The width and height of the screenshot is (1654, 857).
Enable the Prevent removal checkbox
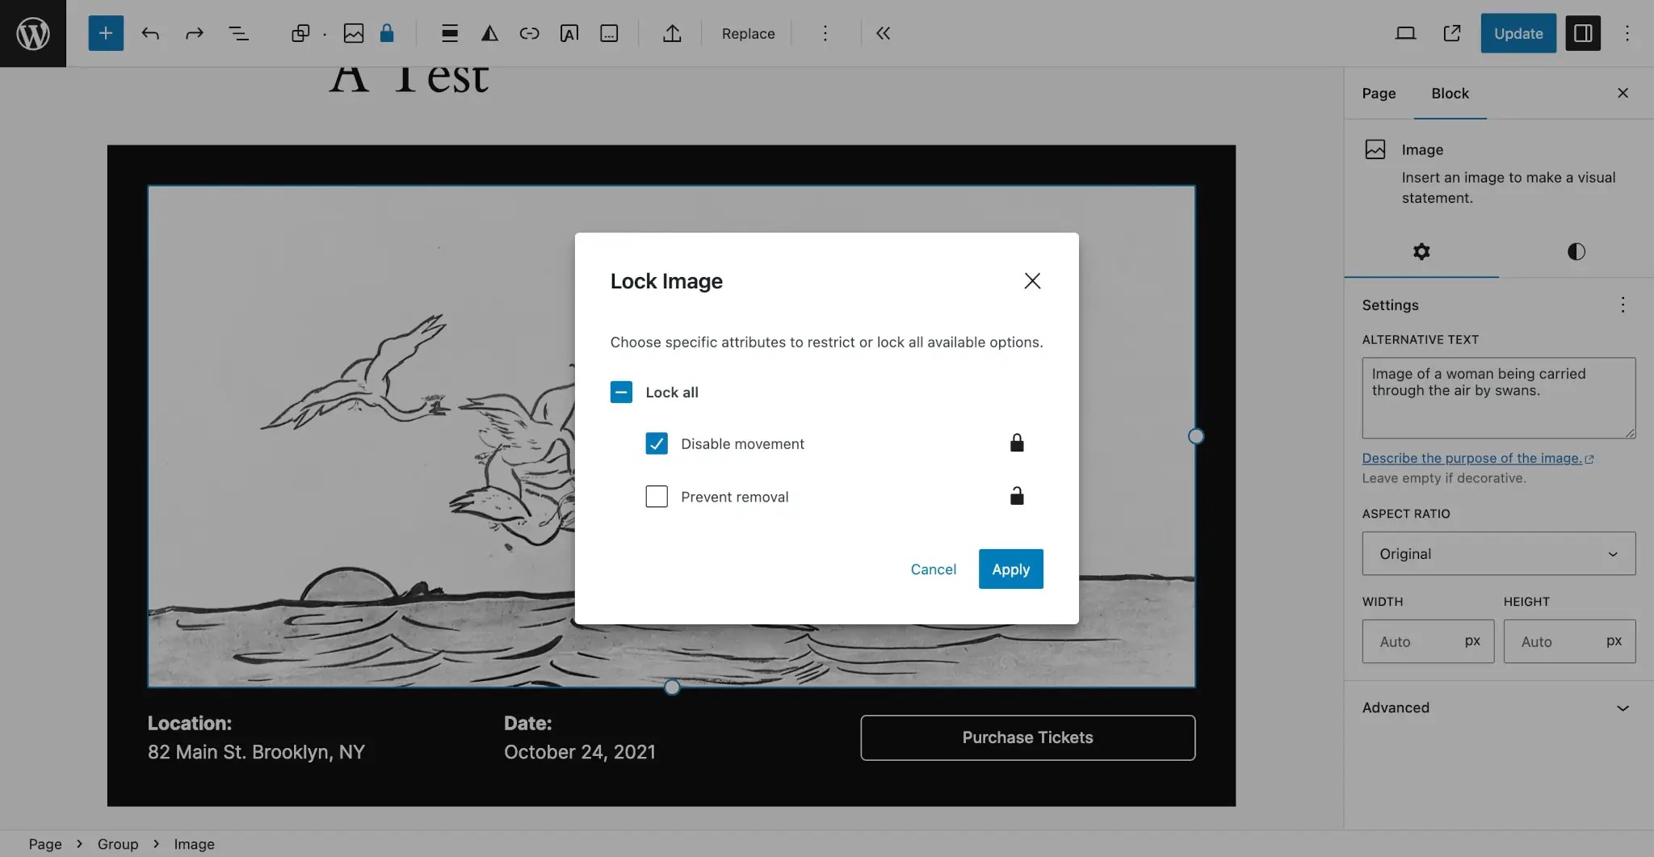pos(656,496)
